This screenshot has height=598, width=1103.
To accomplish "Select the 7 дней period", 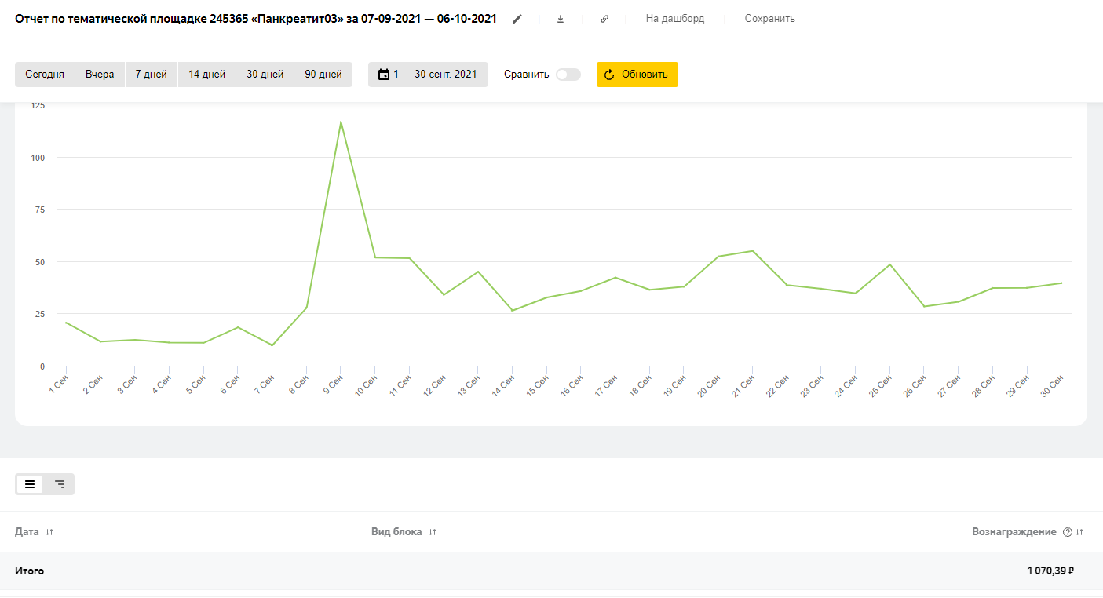I will pyautogui.click(x=151, y=75).
